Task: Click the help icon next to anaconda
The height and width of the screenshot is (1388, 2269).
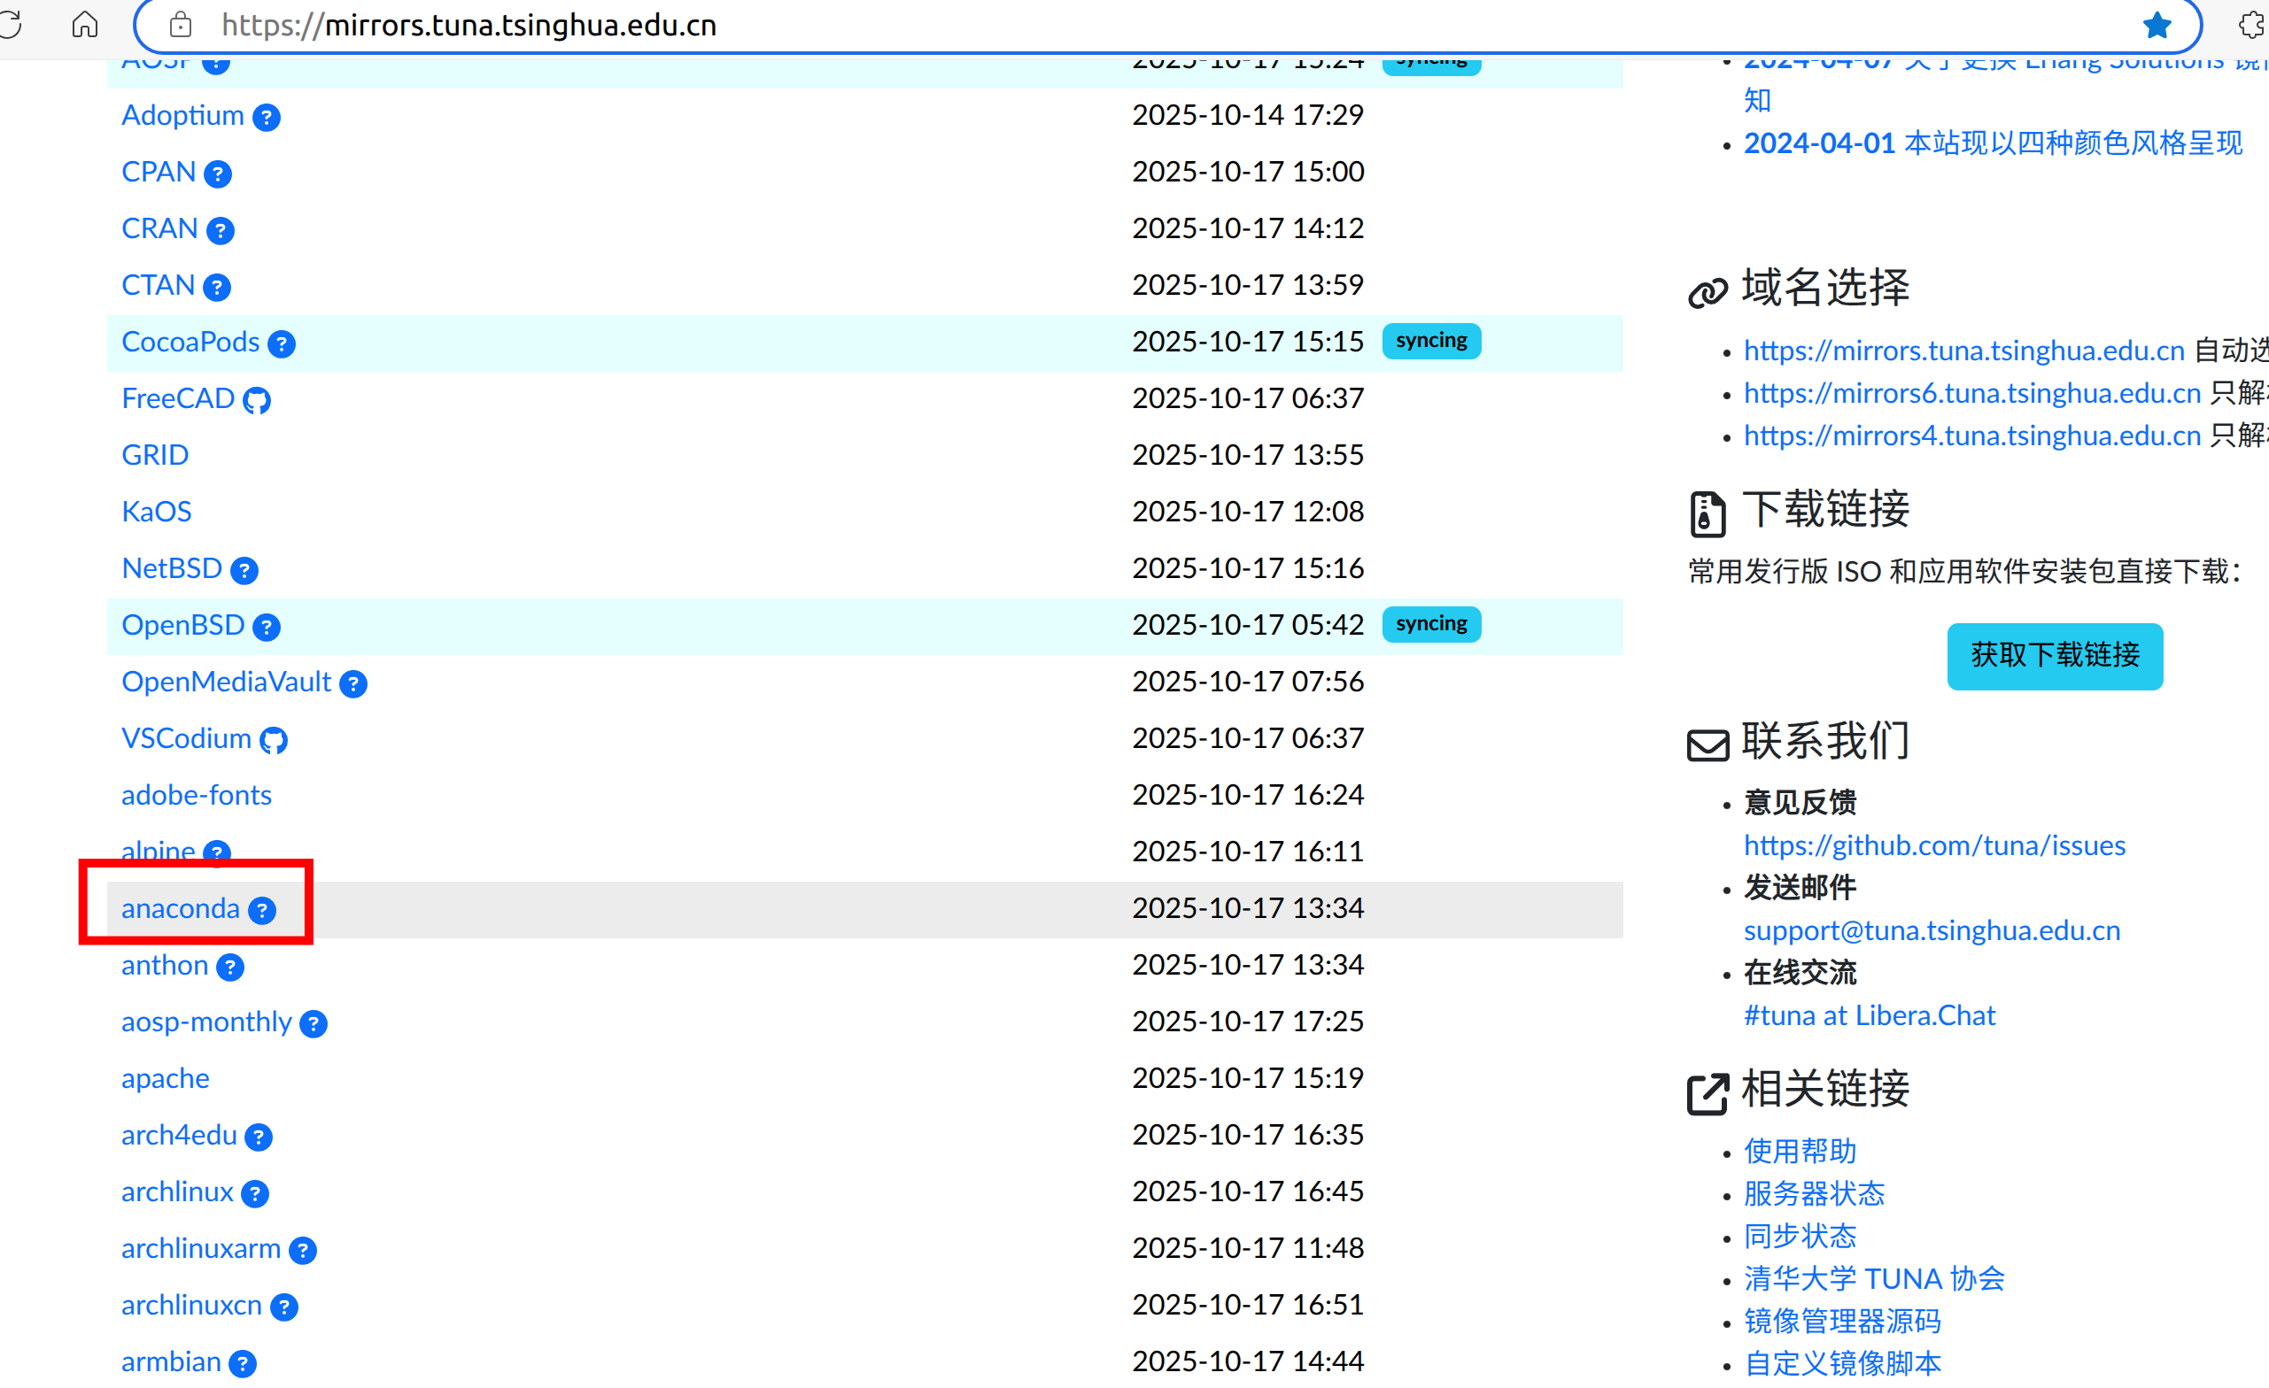Action: coord(262,910)
